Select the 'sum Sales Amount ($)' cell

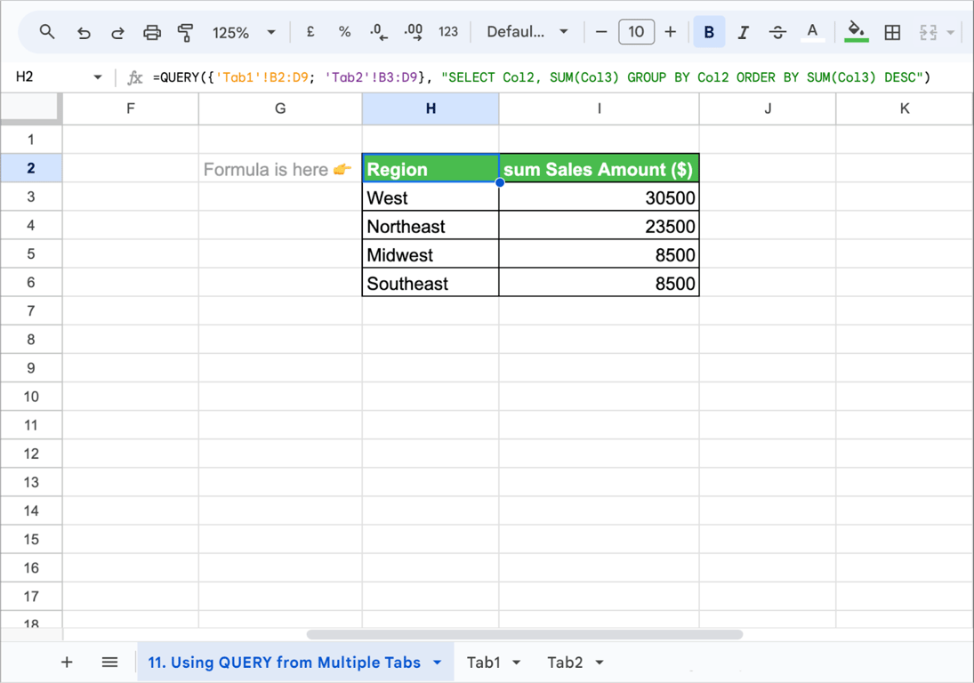(600, 168)
